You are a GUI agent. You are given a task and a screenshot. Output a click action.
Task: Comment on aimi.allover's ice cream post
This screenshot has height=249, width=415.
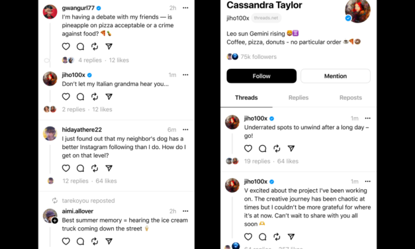coord(80,241)
